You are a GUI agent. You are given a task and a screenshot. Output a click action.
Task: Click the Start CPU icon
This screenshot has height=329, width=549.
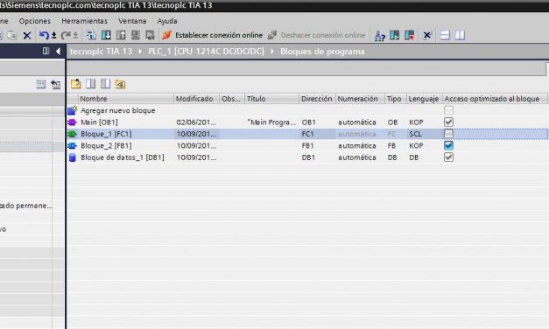point(395,35)
